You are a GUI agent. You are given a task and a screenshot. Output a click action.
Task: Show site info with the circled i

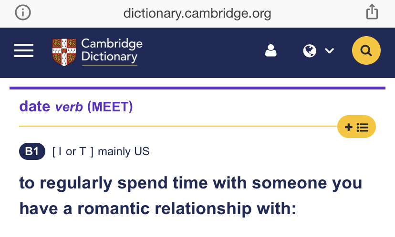(23, 12)
